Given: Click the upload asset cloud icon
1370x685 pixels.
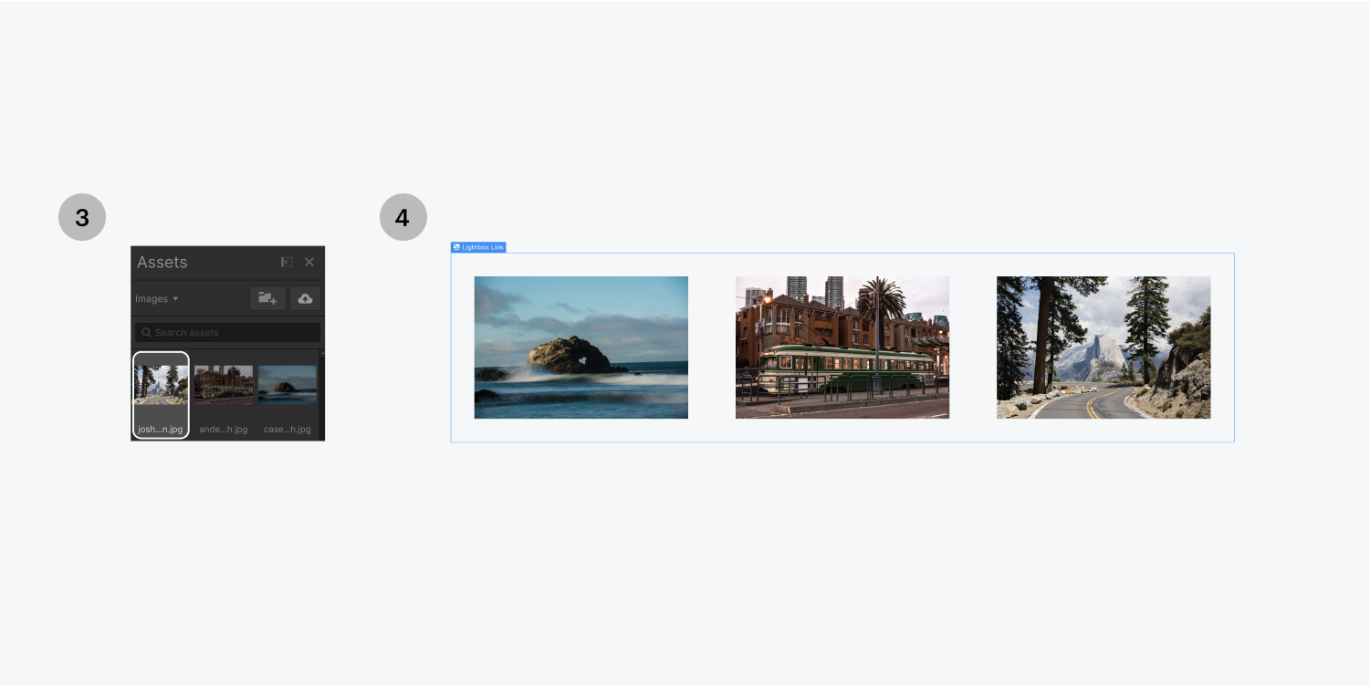Looking at the screenshot, I should pyautogui.click(x=305, y=298).
